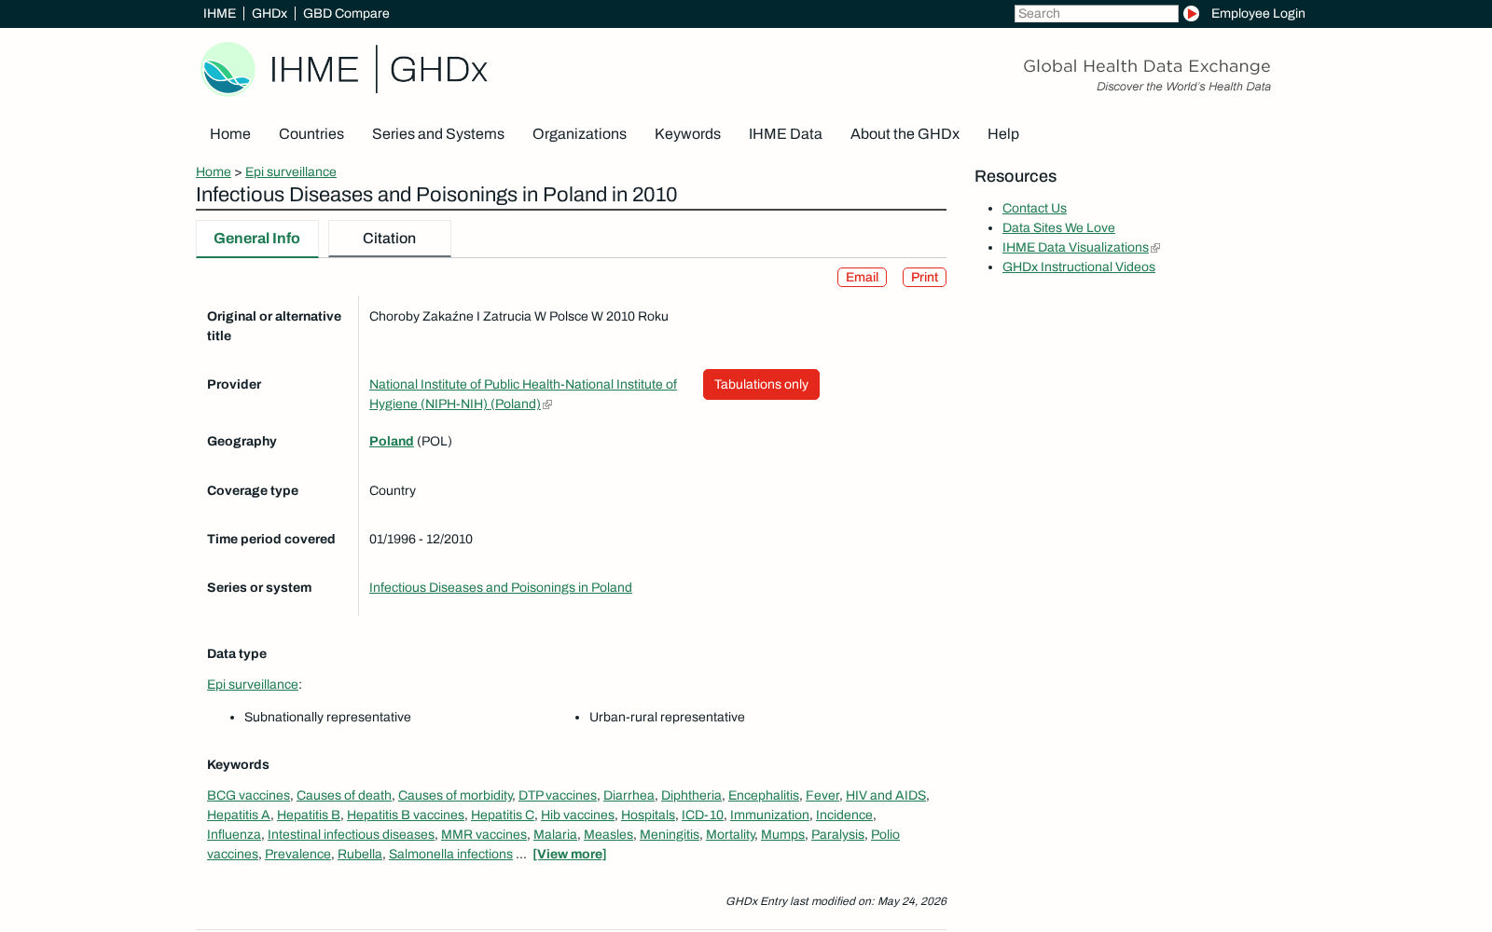Open the Epi surveillance data type link

(x=253, y=684)
